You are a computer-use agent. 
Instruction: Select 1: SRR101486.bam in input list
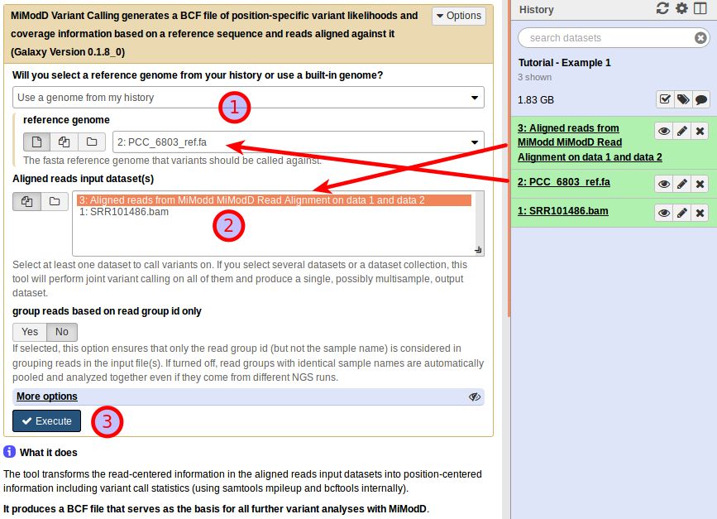click(124, 212)
